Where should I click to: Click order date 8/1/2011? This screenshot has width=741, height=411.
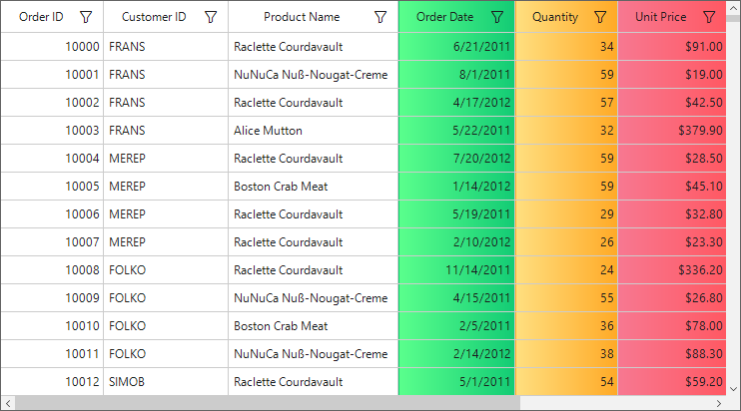pyautogui.click(x=456, y=75)
